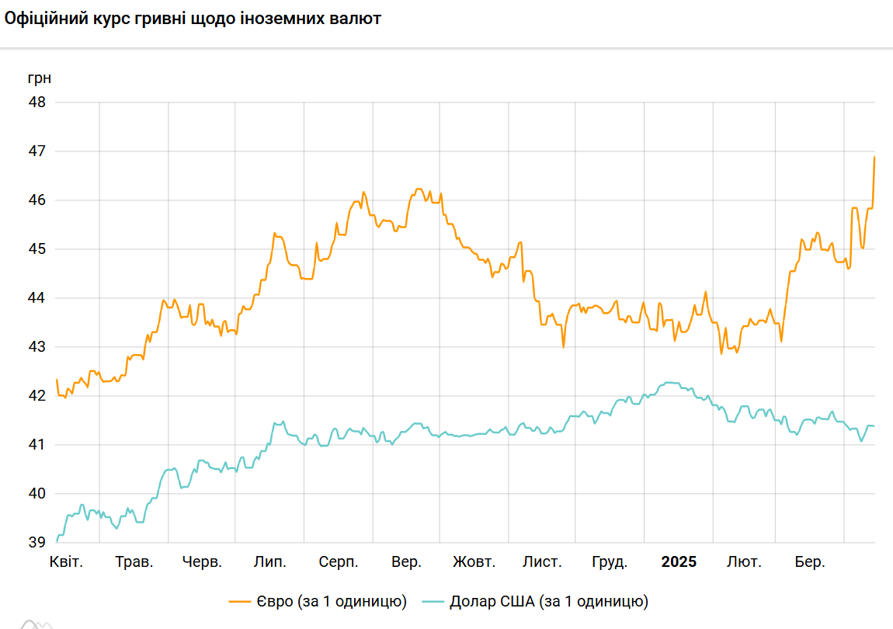Toggle the Євро series in legend
893x629 pixels.
coord(332,601)
